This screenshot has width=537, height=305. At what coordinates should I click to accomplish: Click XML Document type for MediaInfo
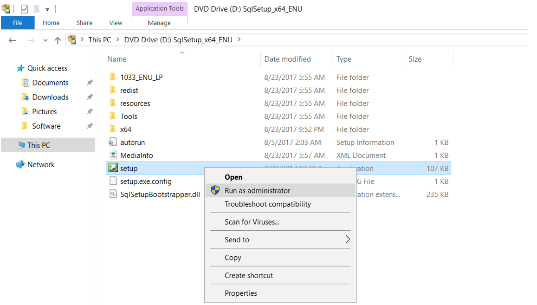pos(361,155)
